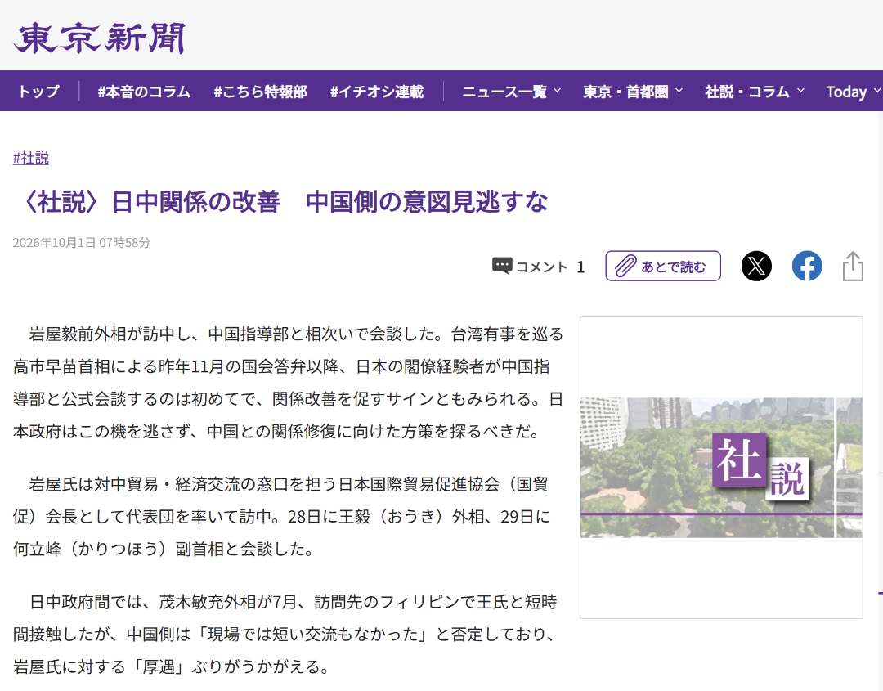Open the share upload icon
The width and height of the screenshot is (883, 691).
(x=853, y=266)
